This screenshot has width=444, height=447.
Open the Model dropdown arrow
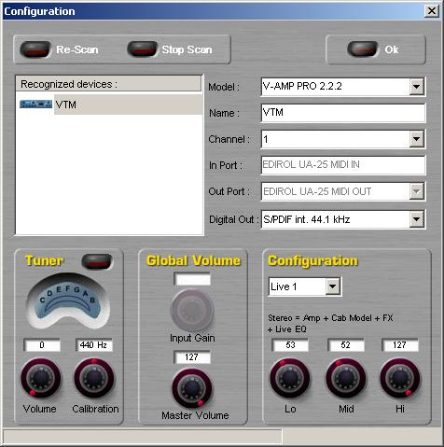tap(417, 87)
